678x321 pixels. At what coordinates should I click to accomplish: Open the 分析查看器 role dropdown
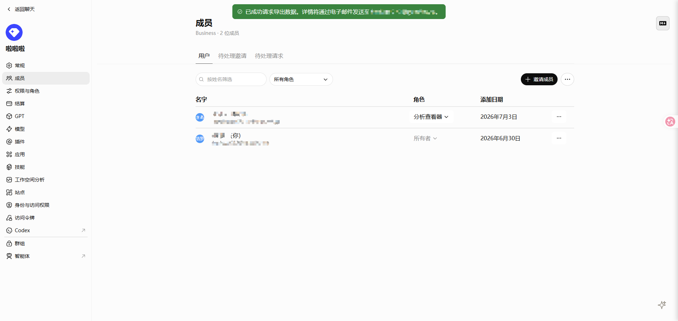point(431,117)
